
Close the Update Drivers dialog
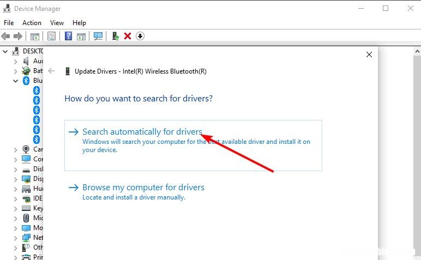[x=369, y=55]
